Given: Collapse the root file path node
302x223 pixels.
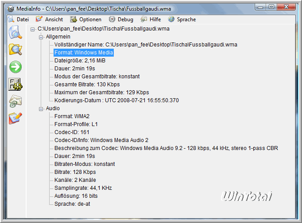Looking at the screenshot, I should click(x=33, y=29).
